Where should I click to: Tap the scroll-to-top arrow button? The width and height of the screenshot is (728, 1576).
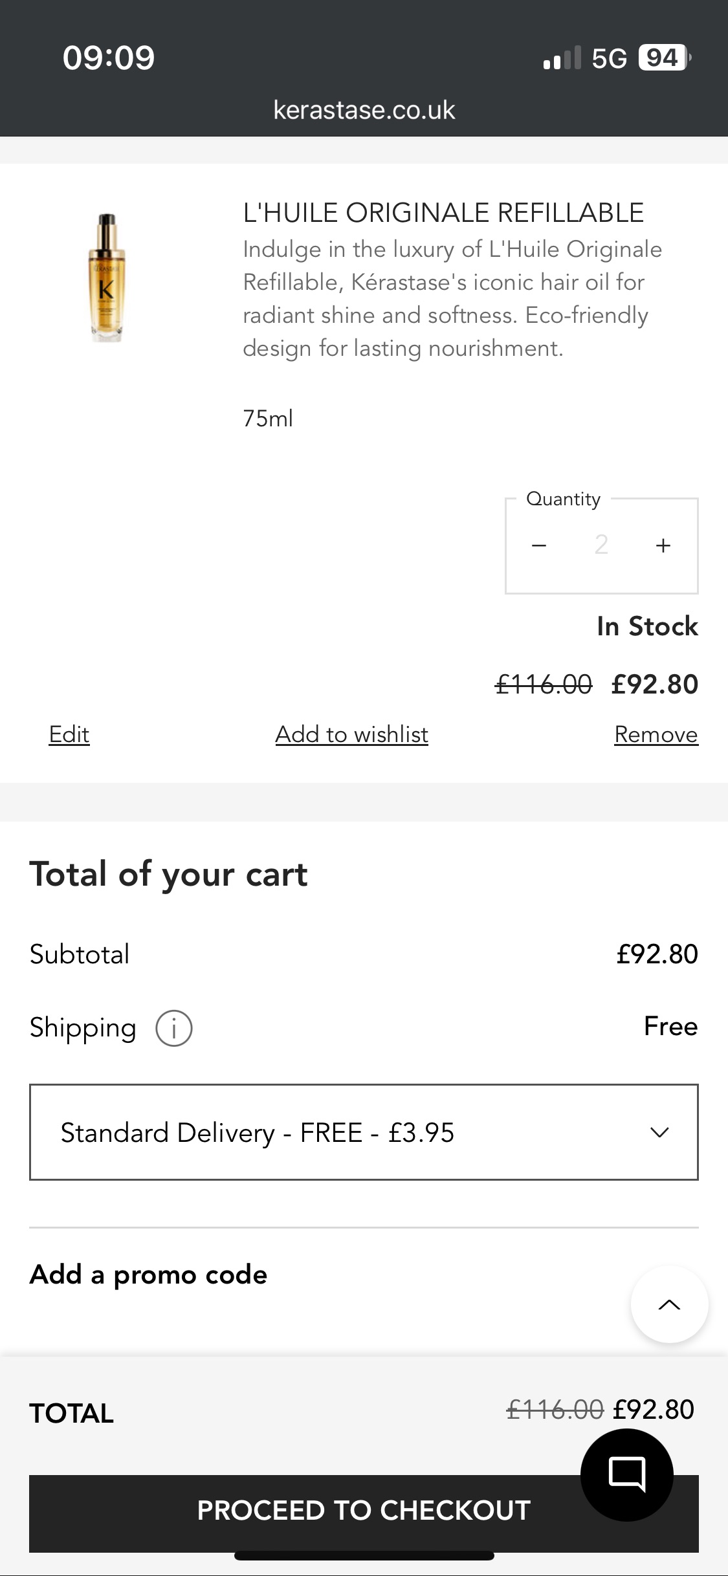pyautogui.click(x=669, y=1304)
